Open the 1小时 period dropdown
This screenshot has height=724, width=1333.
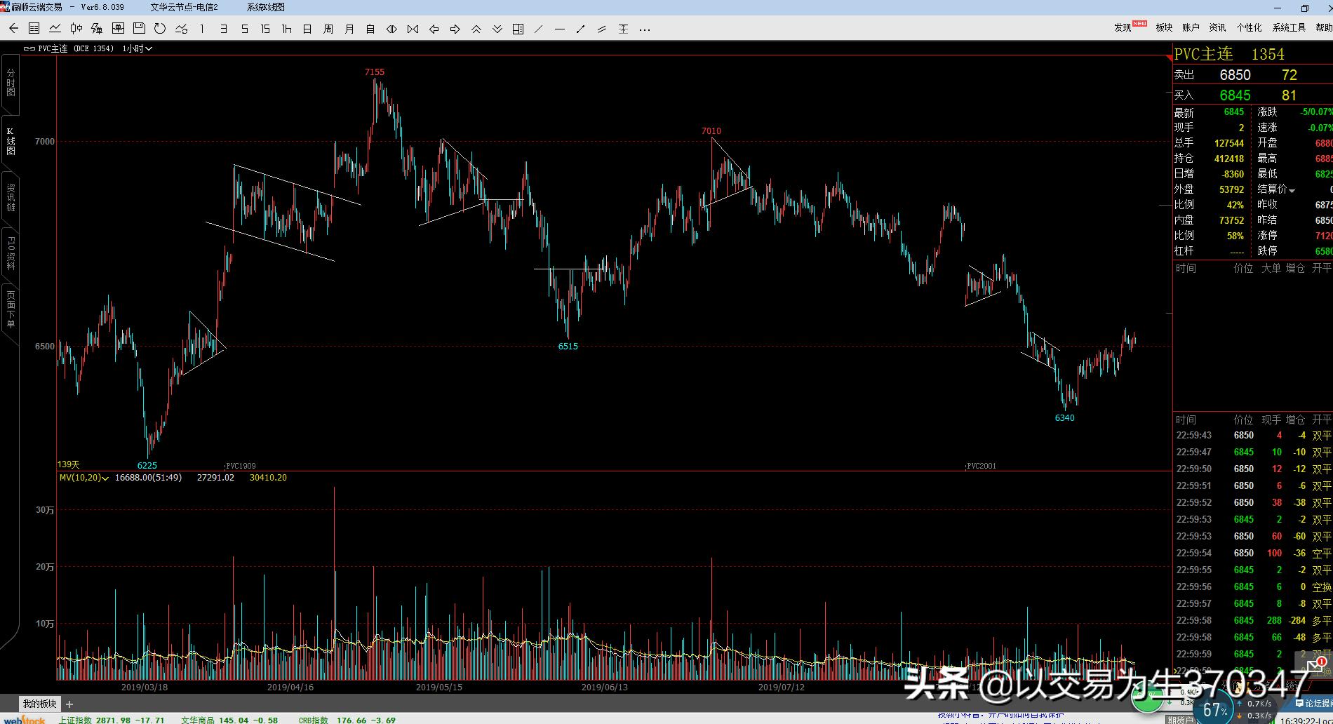click(x=138, y=48)
